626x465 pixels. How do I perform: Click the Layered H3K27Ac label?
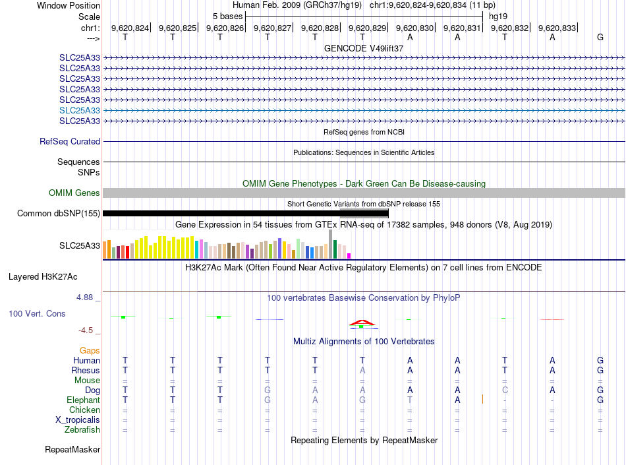(43, 277)
